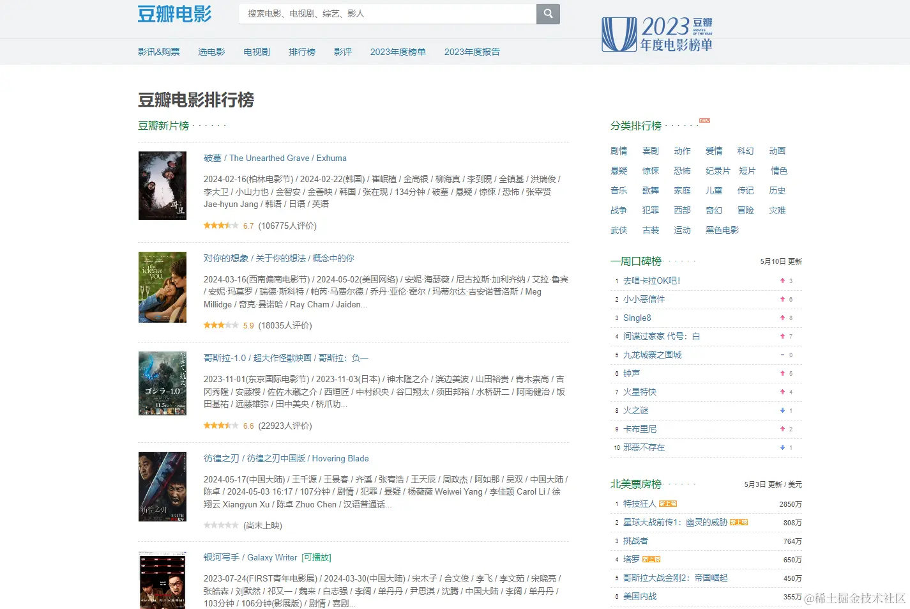
Task: Open the 银河写手 movie poster
Action: (x=162, y=580)
